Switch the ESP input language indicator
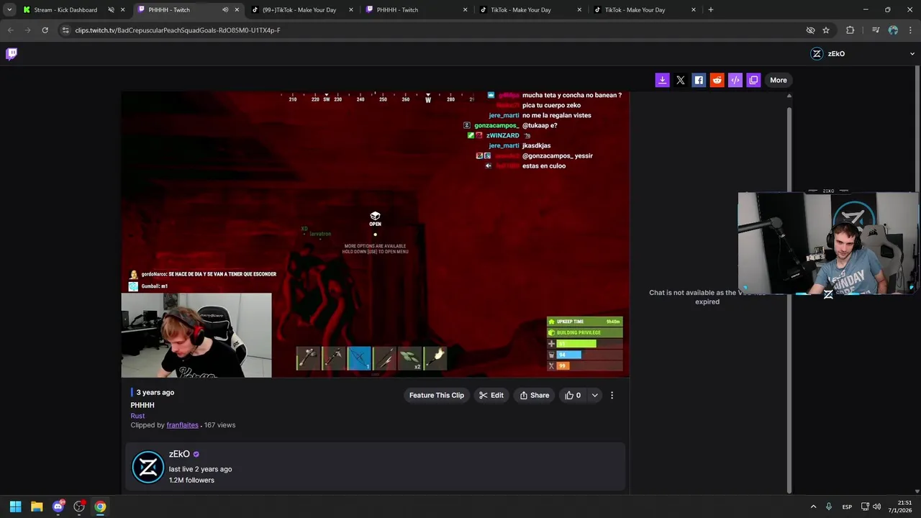Viewport: 921px width, 518px height. click(x=847, y=506)
